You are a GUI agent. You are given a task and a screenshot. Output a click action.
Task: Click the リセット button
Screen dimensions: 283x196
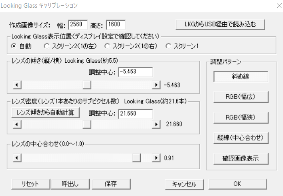pos(30,184)
